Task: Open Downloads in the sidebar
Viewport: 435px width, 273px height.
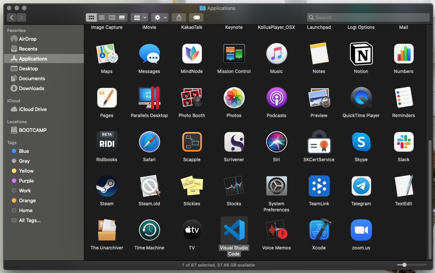Action: 44,89
